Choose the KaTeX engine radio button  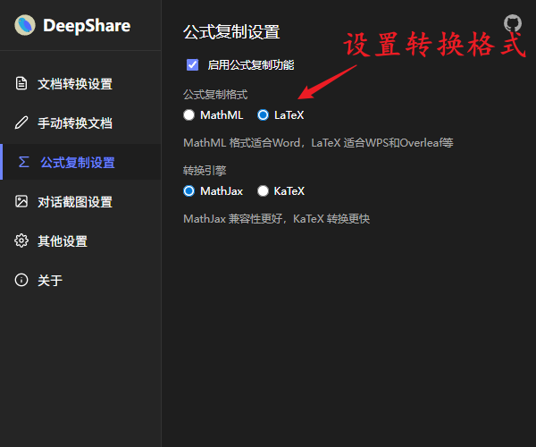(263, 190)
